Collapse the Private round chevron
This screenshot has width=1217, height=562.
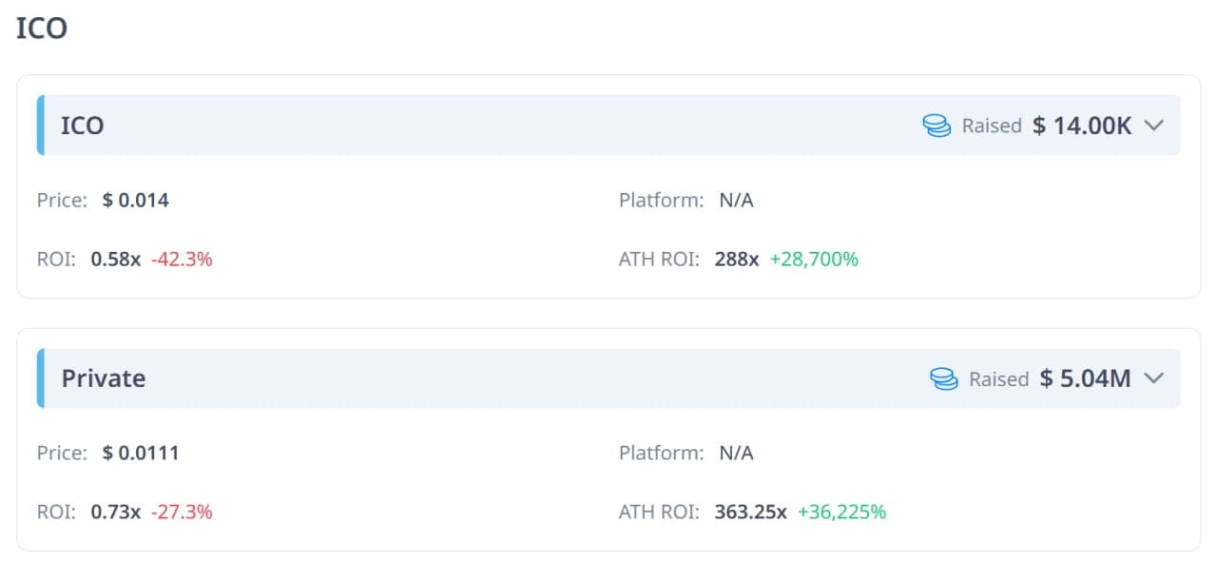tap(1153, 378)
